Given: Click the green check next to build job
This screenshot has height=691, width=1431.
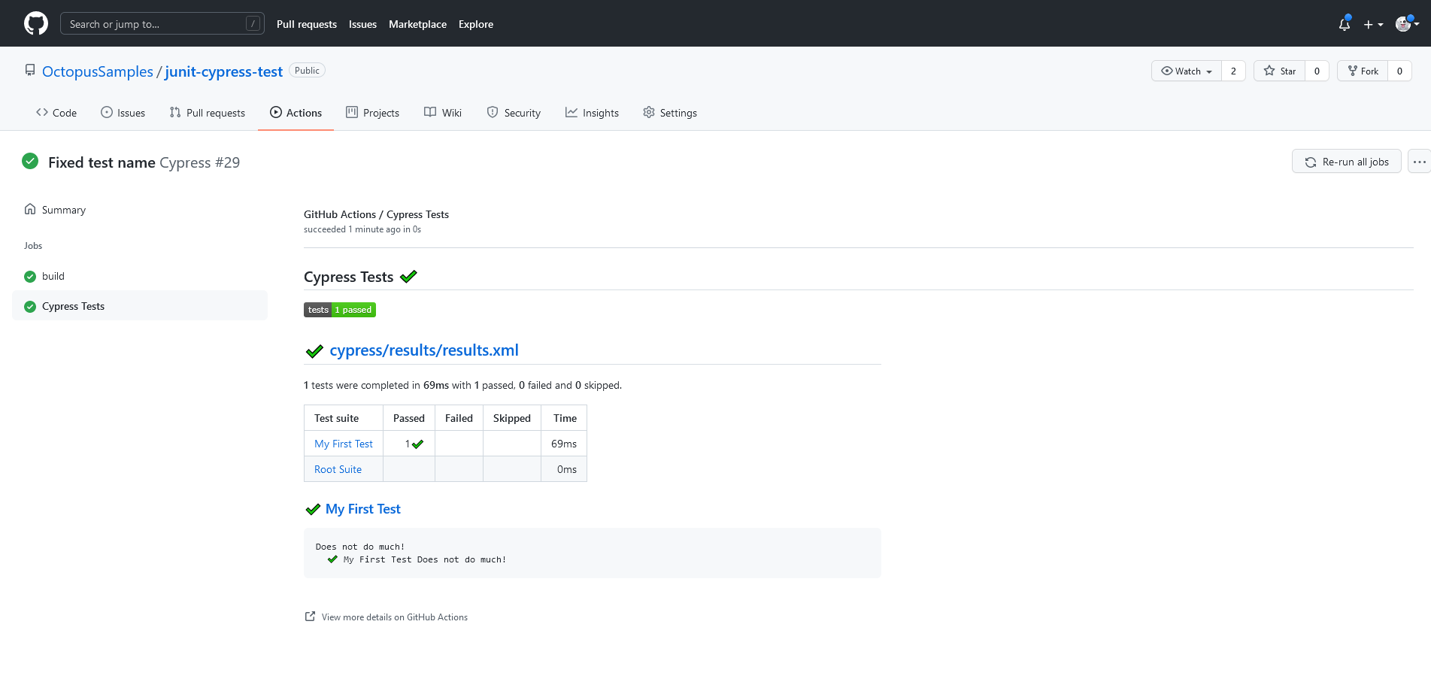Looking at the screenshot, I should click(x=30, y=277).
